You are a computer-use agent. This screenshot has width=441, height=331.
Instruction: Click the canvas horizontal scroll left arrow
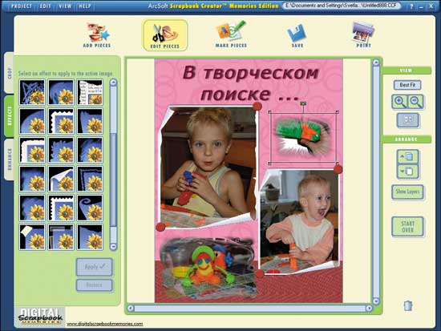[x=131, y=309]
